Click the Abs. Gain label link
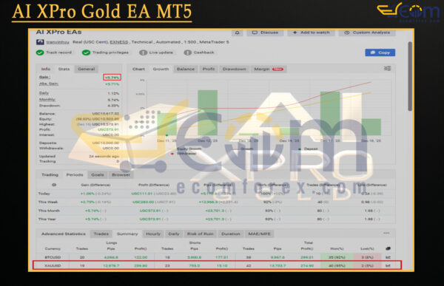444x286 pixels. [x=49, y=84]
